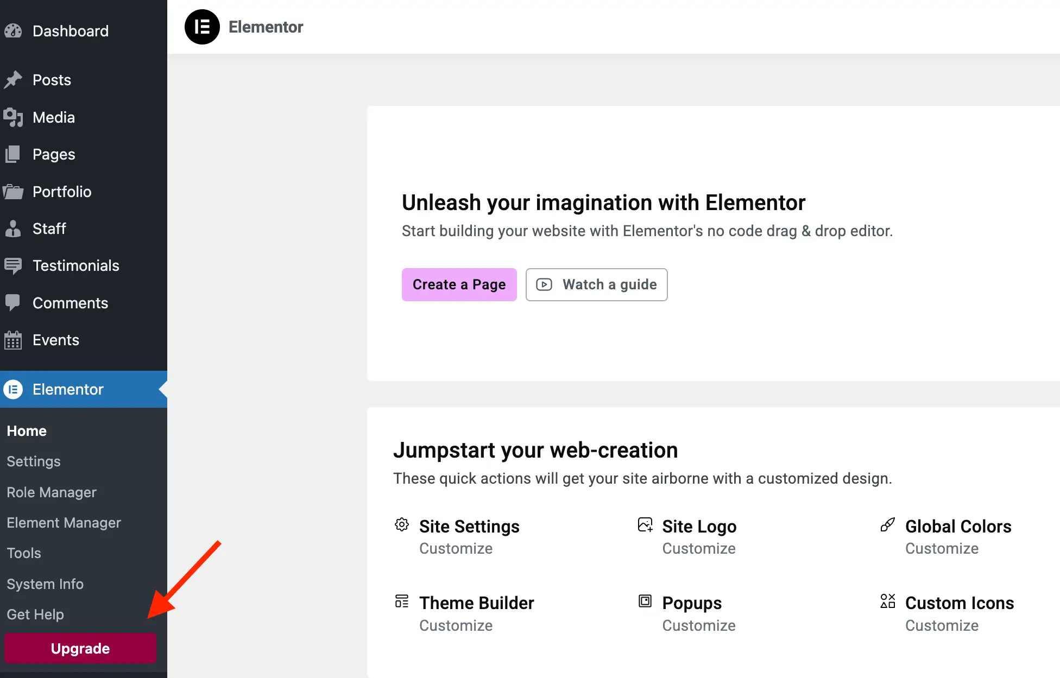The height and width of the screenshot is (678, 1060).
Task: Open the Dashboard menu
Action: 84,31
